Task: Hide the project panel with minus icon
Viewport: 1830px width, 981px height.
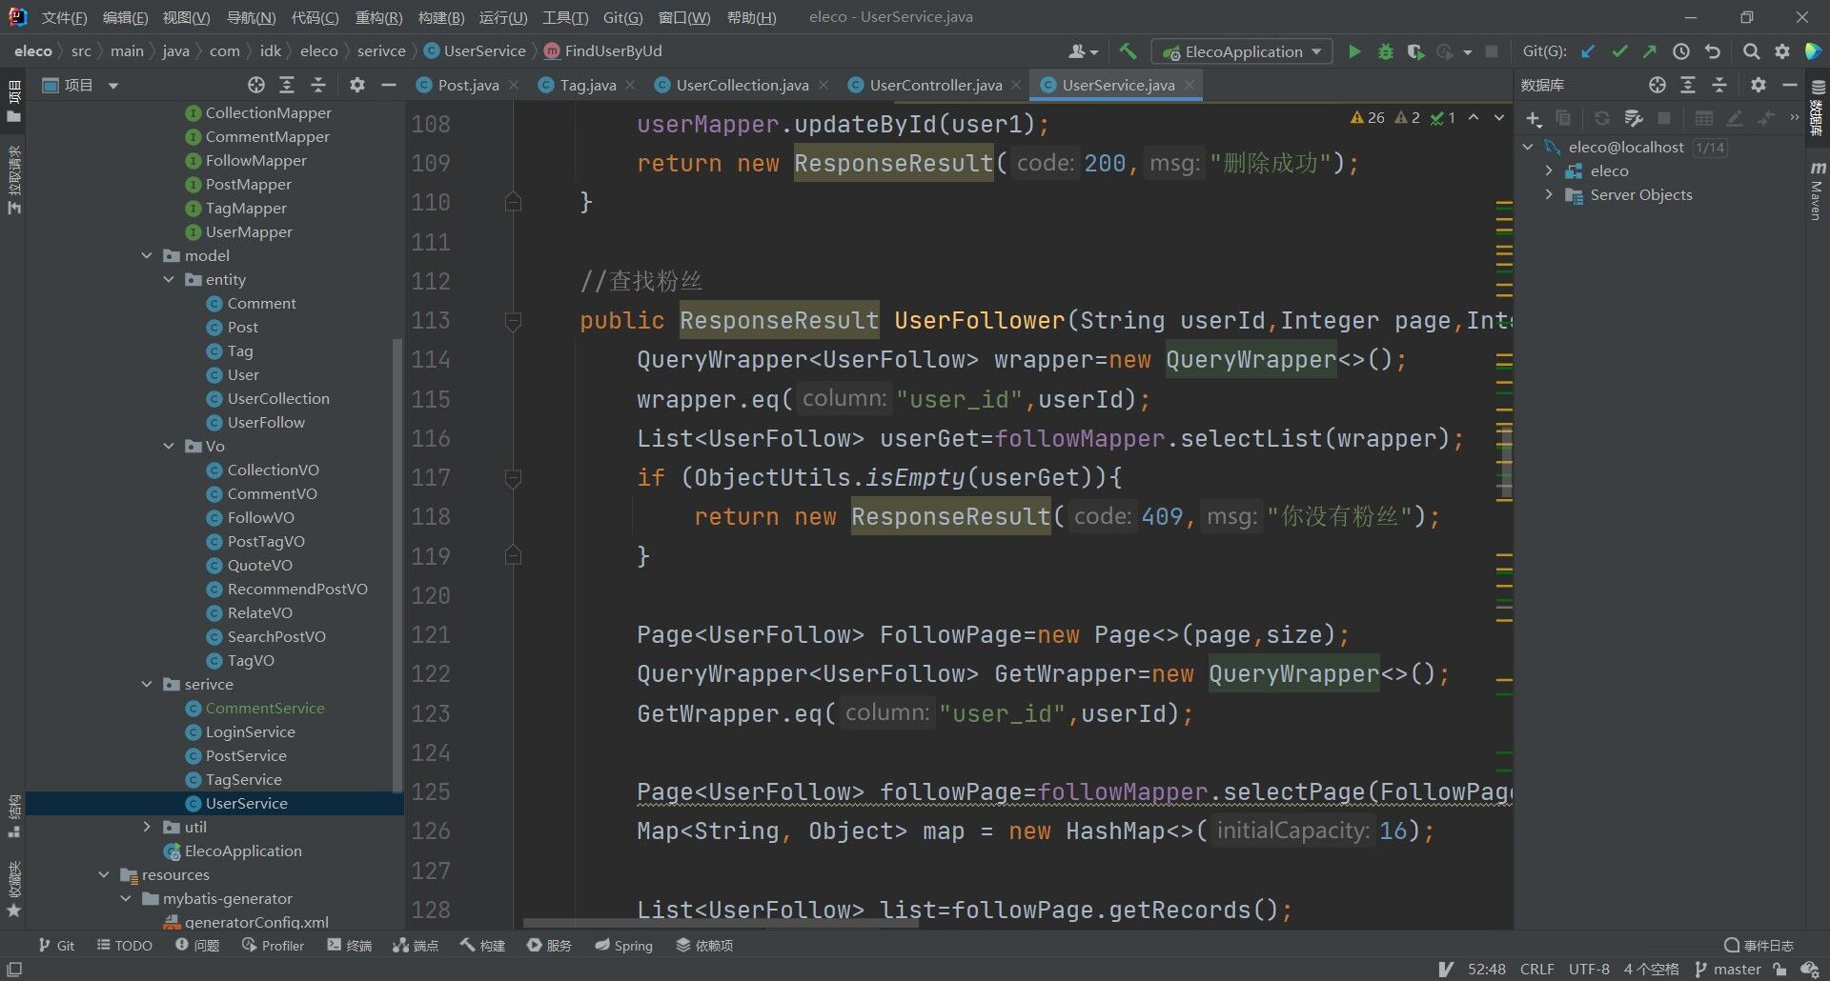Action: (388, 85)
